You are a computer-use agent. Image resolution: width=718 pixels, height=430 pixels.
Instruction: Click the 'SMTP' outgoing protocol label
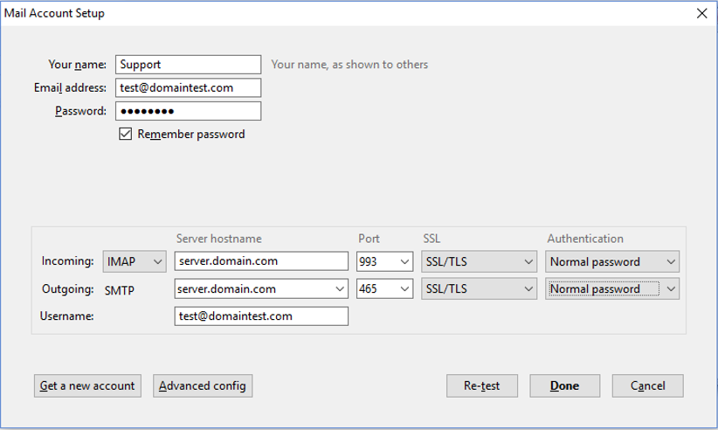coord(120,290)
